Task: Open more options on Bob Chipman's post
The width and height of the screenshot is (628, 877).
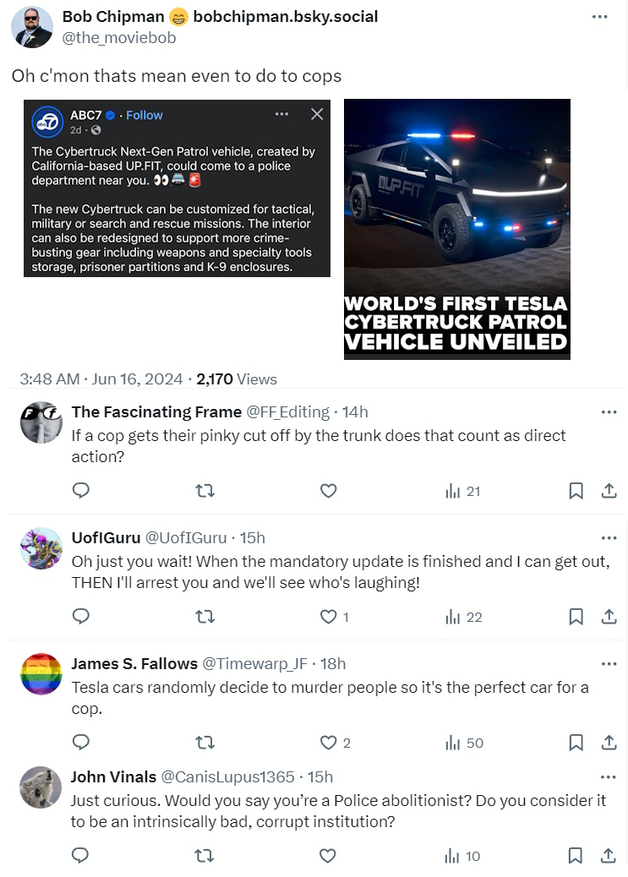Action: click(x=600, y=17)
